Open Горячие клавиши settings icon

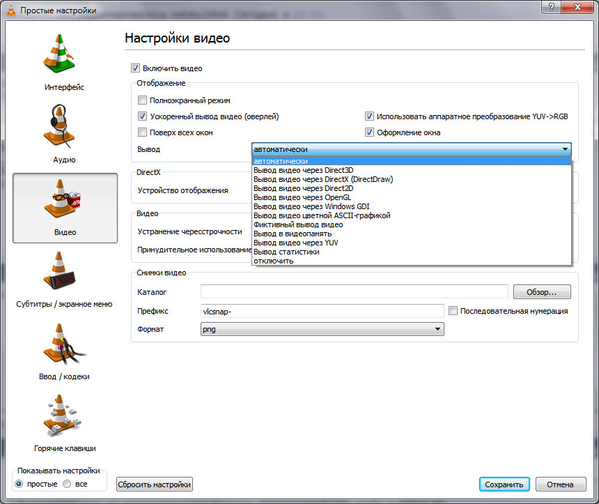[62, 415]
